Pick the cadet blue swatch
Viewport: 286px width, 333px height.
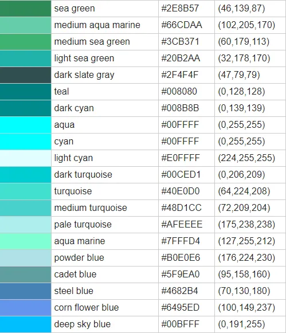pyautogui.click(x=25, y=275)
